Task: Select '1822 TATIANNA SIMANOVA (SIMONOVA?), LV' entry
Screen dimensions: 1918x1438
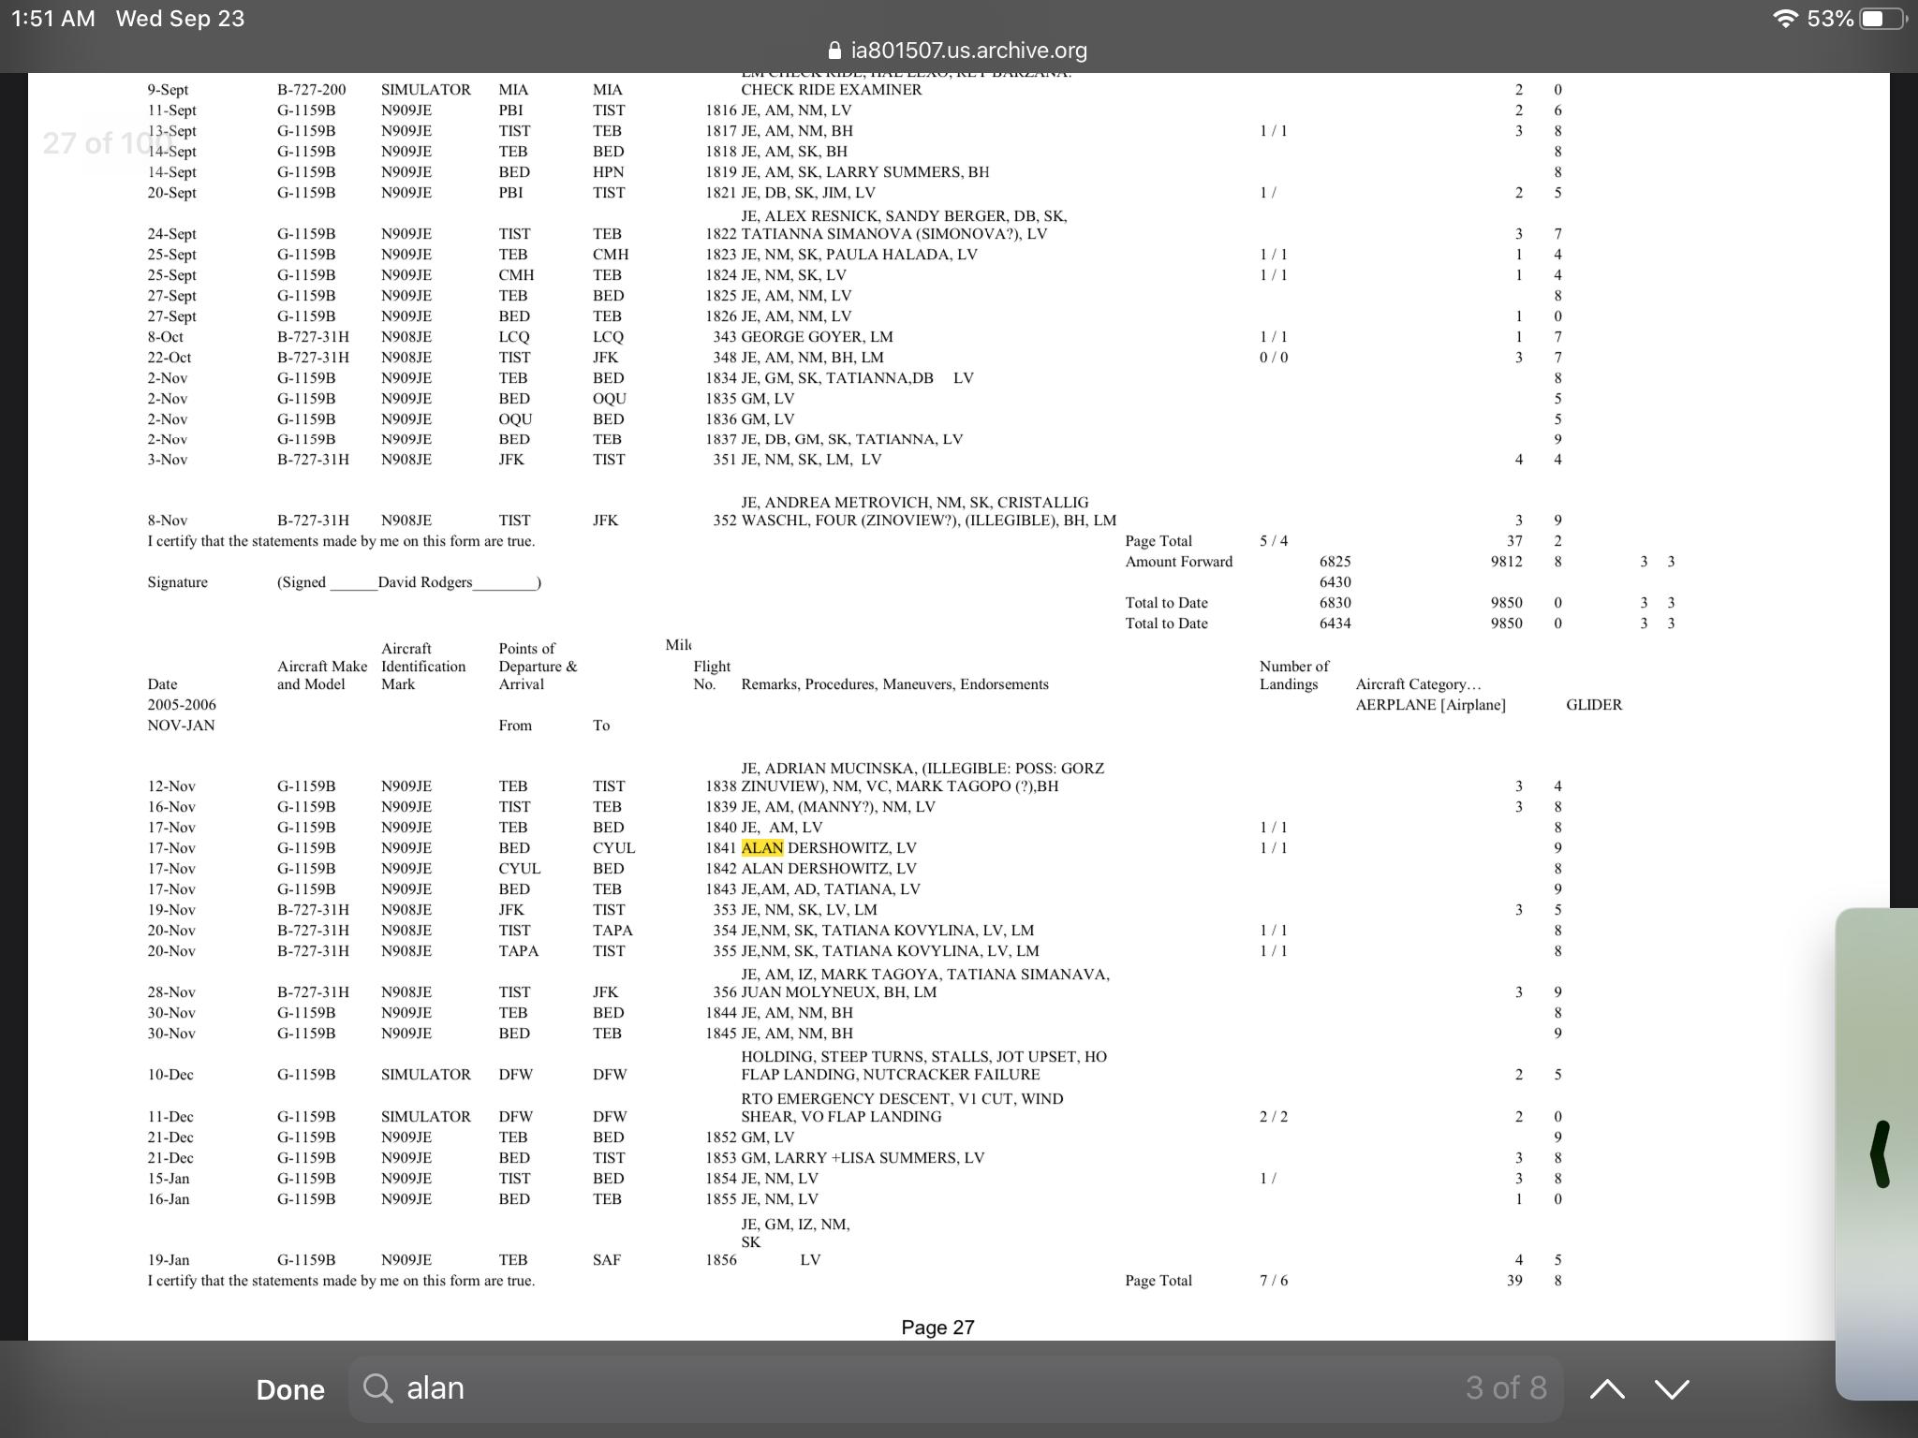Action: tap(876, 234)
